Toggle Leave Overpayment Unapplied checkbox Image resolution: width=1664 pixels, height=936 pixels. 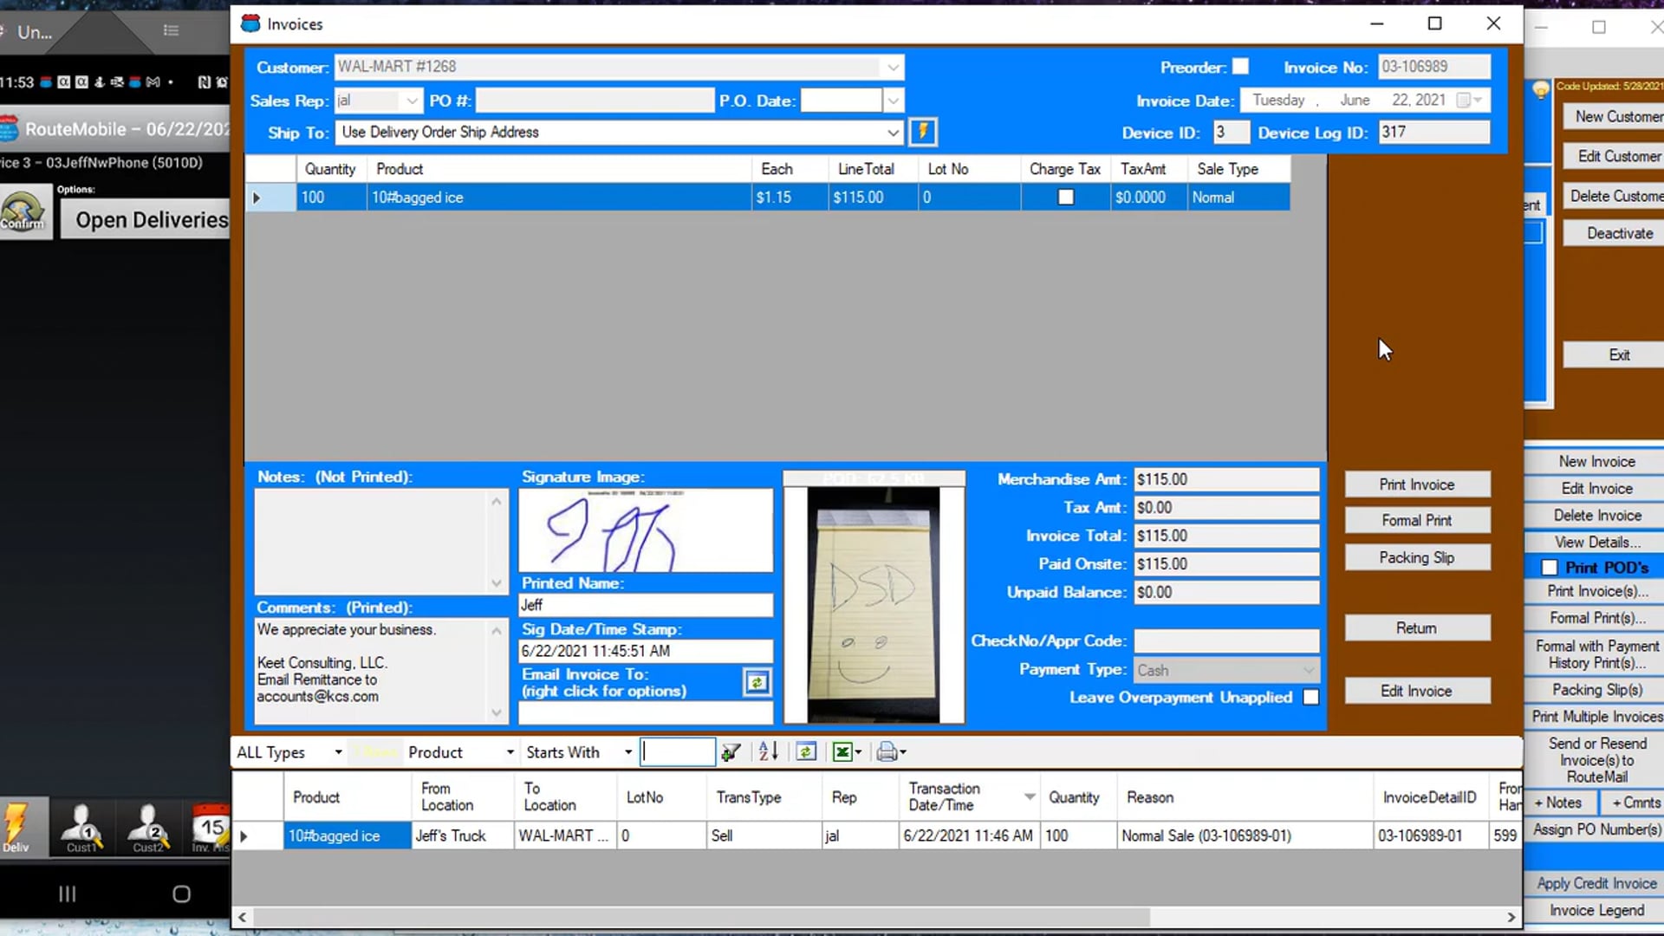tap(1311, 698)
